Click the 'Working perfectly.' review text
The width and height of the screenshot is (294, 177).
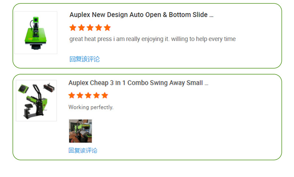(x=91, y=107)
